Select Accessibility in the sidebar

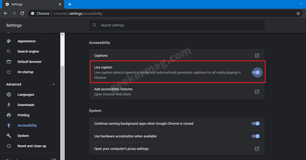pyautogui.click(x=27, y=126)
